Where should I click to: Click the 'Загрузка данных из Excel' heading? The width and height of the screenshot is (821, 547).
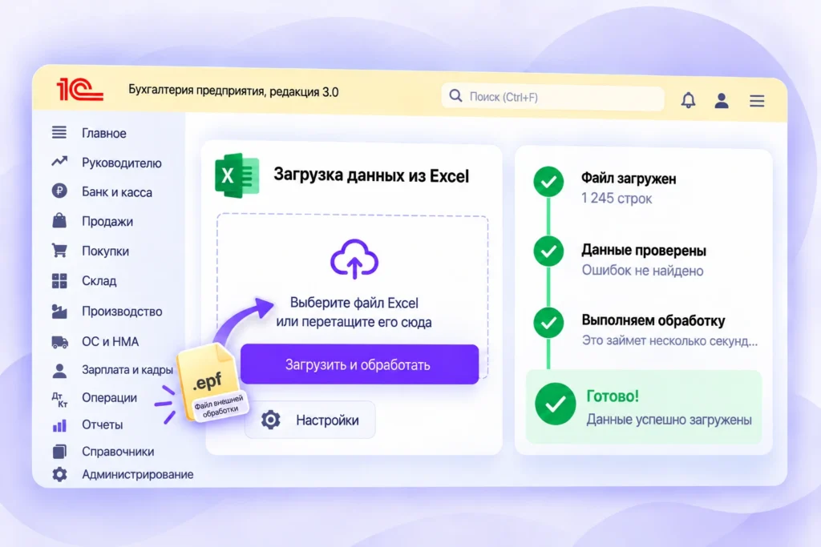pos(371,175)
